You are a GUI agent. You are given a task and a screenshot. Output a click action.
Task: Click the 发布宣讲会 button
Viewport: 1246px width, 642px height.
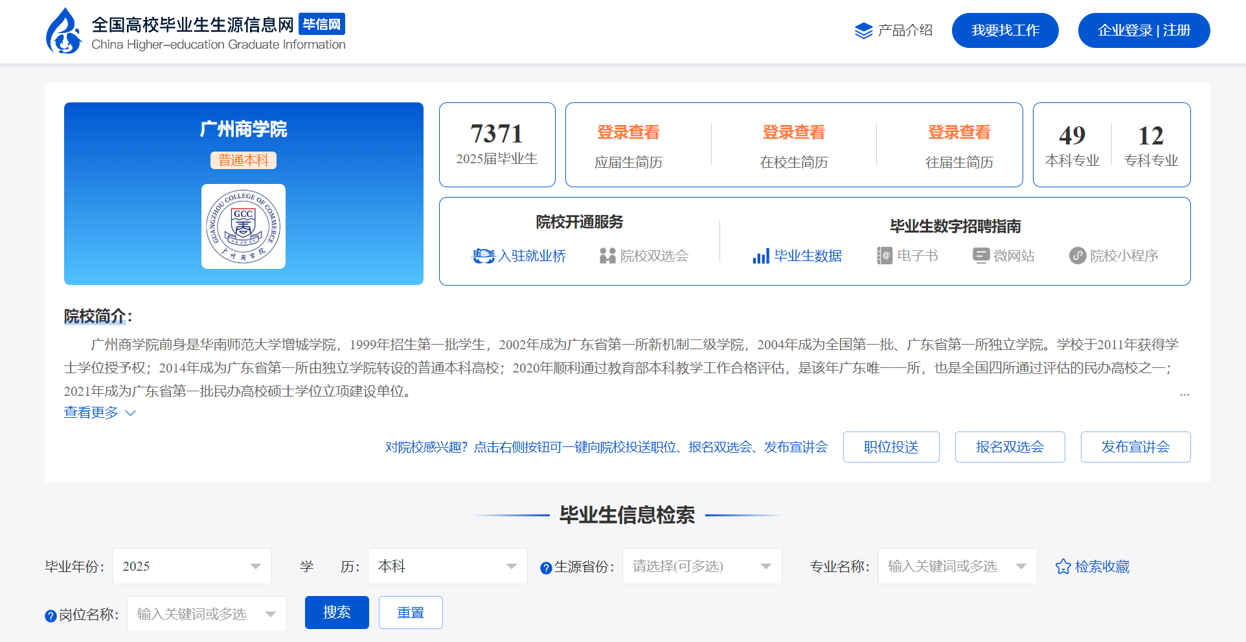pos(1136,447)
